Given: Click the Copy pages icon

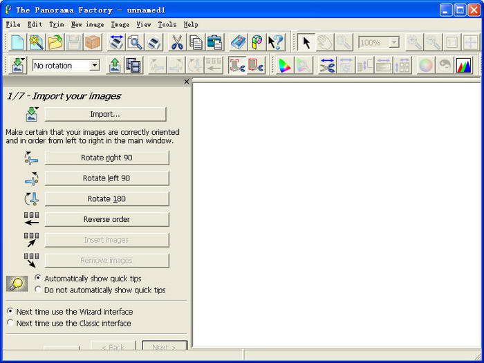Looking at the screenshot, I should (196, 42).
